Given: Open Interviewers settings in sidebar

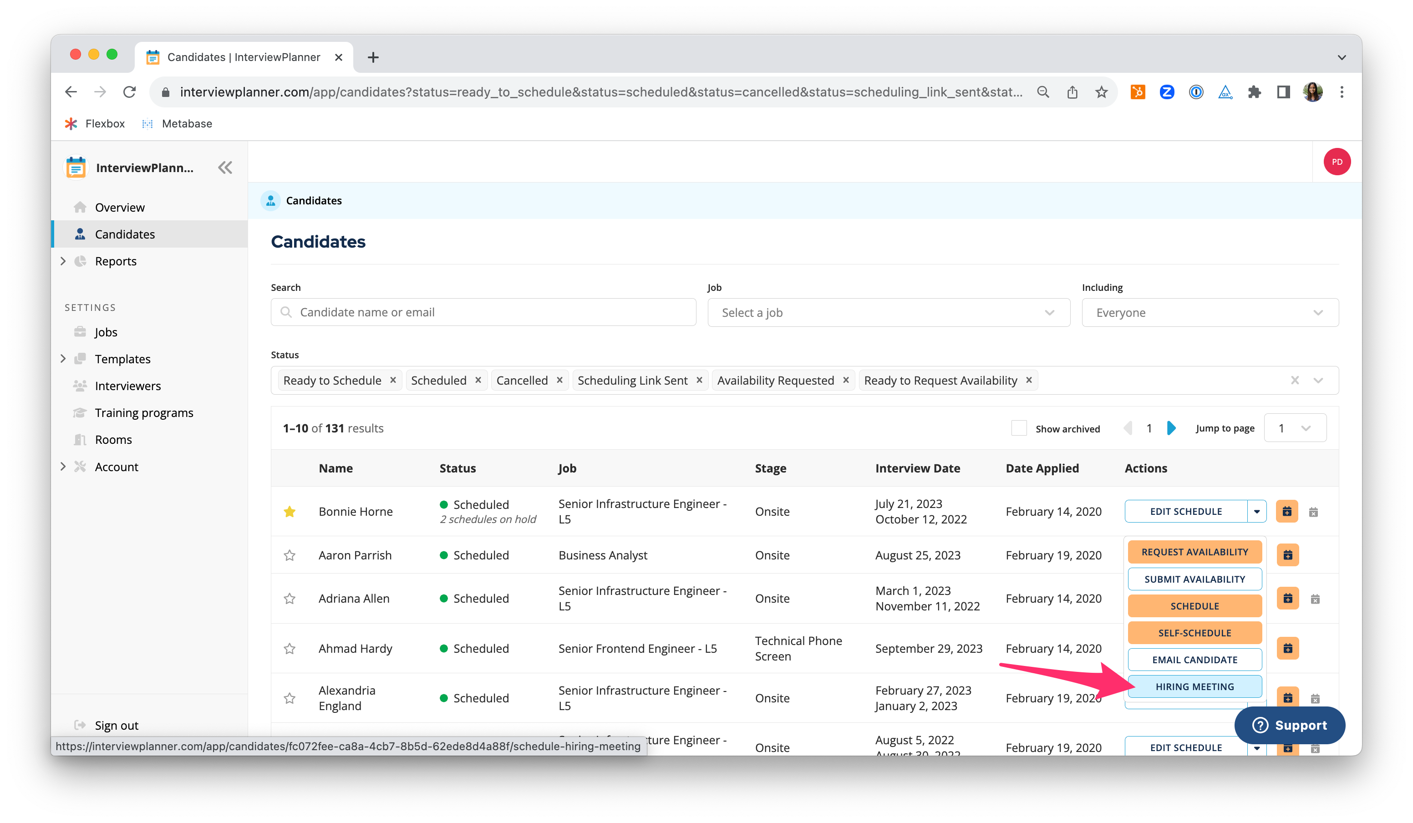Looking at the screenshot, I should 127,386.
